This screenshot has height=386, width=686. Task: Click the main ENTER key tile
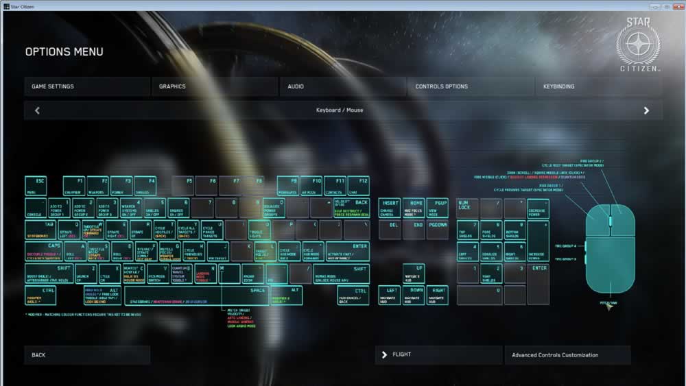[348, 252]
